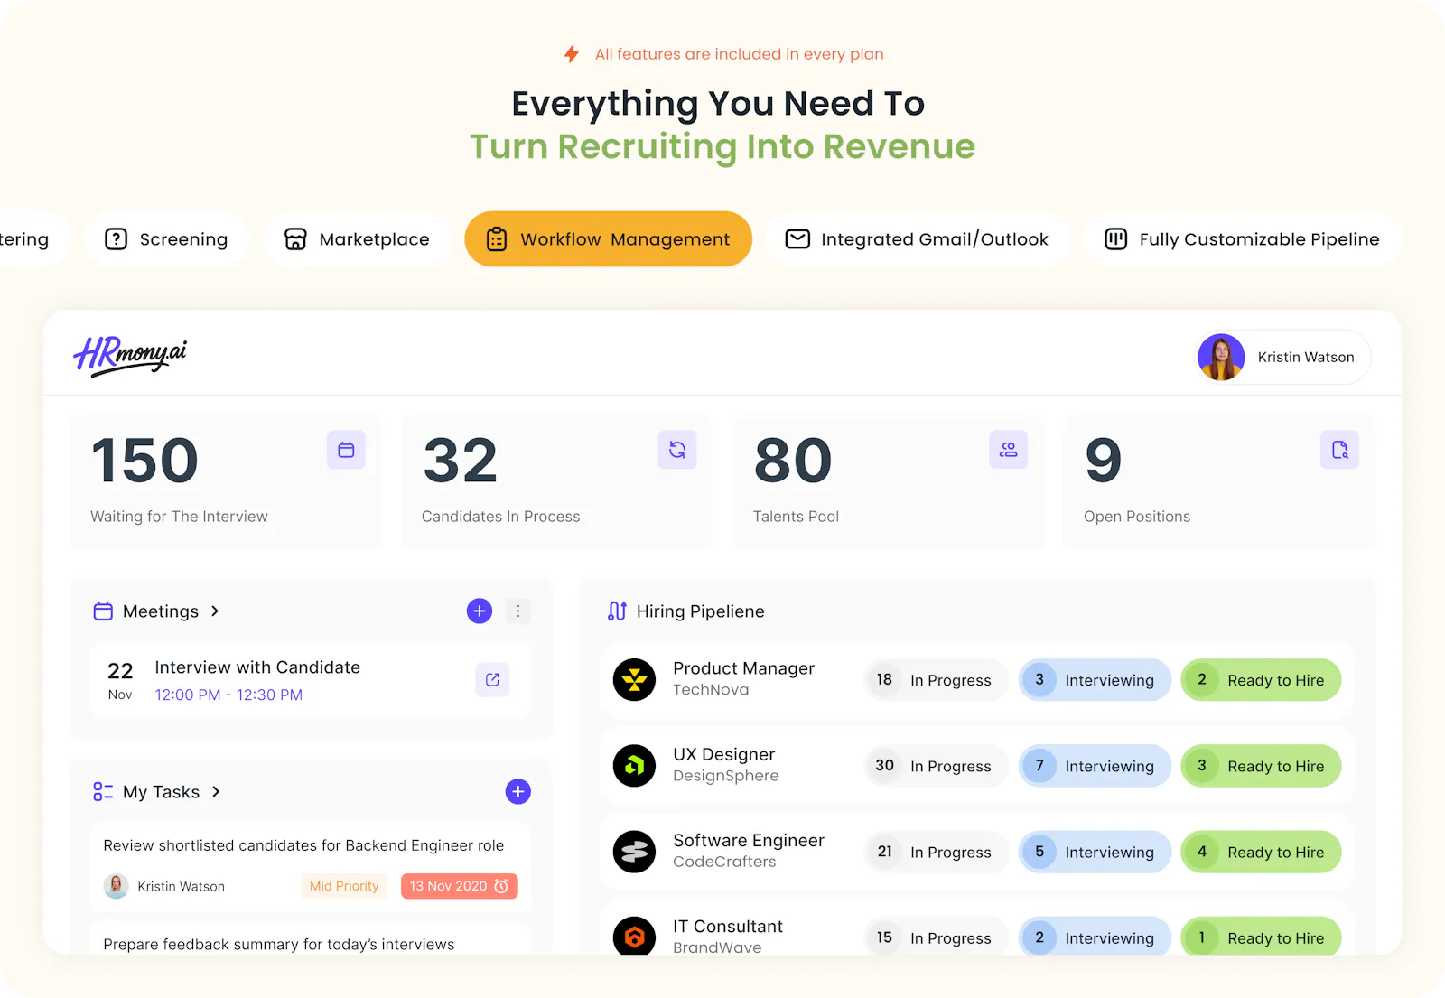Open the Product Manager position
Image resolution: width=1445 pixels, height=998 pixels.
click(x=743, y=668)
